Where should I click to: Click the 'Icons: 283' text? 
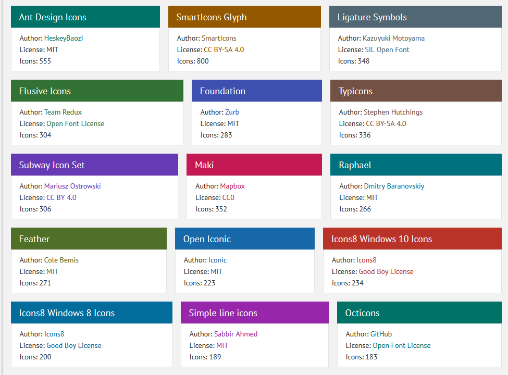(x=216, y=135)
